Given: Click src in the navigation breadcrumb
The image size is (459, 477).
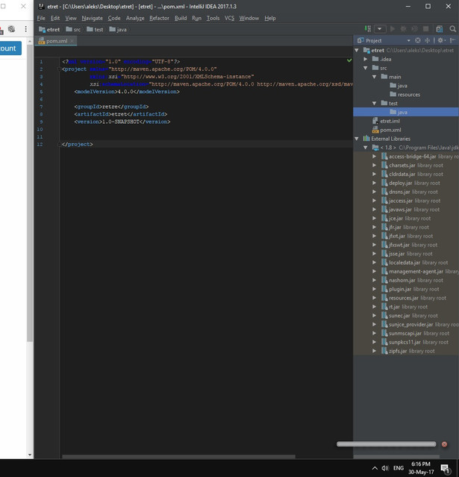Looking at the screenshot, I should pyautogui.click(x=73, y=30).
